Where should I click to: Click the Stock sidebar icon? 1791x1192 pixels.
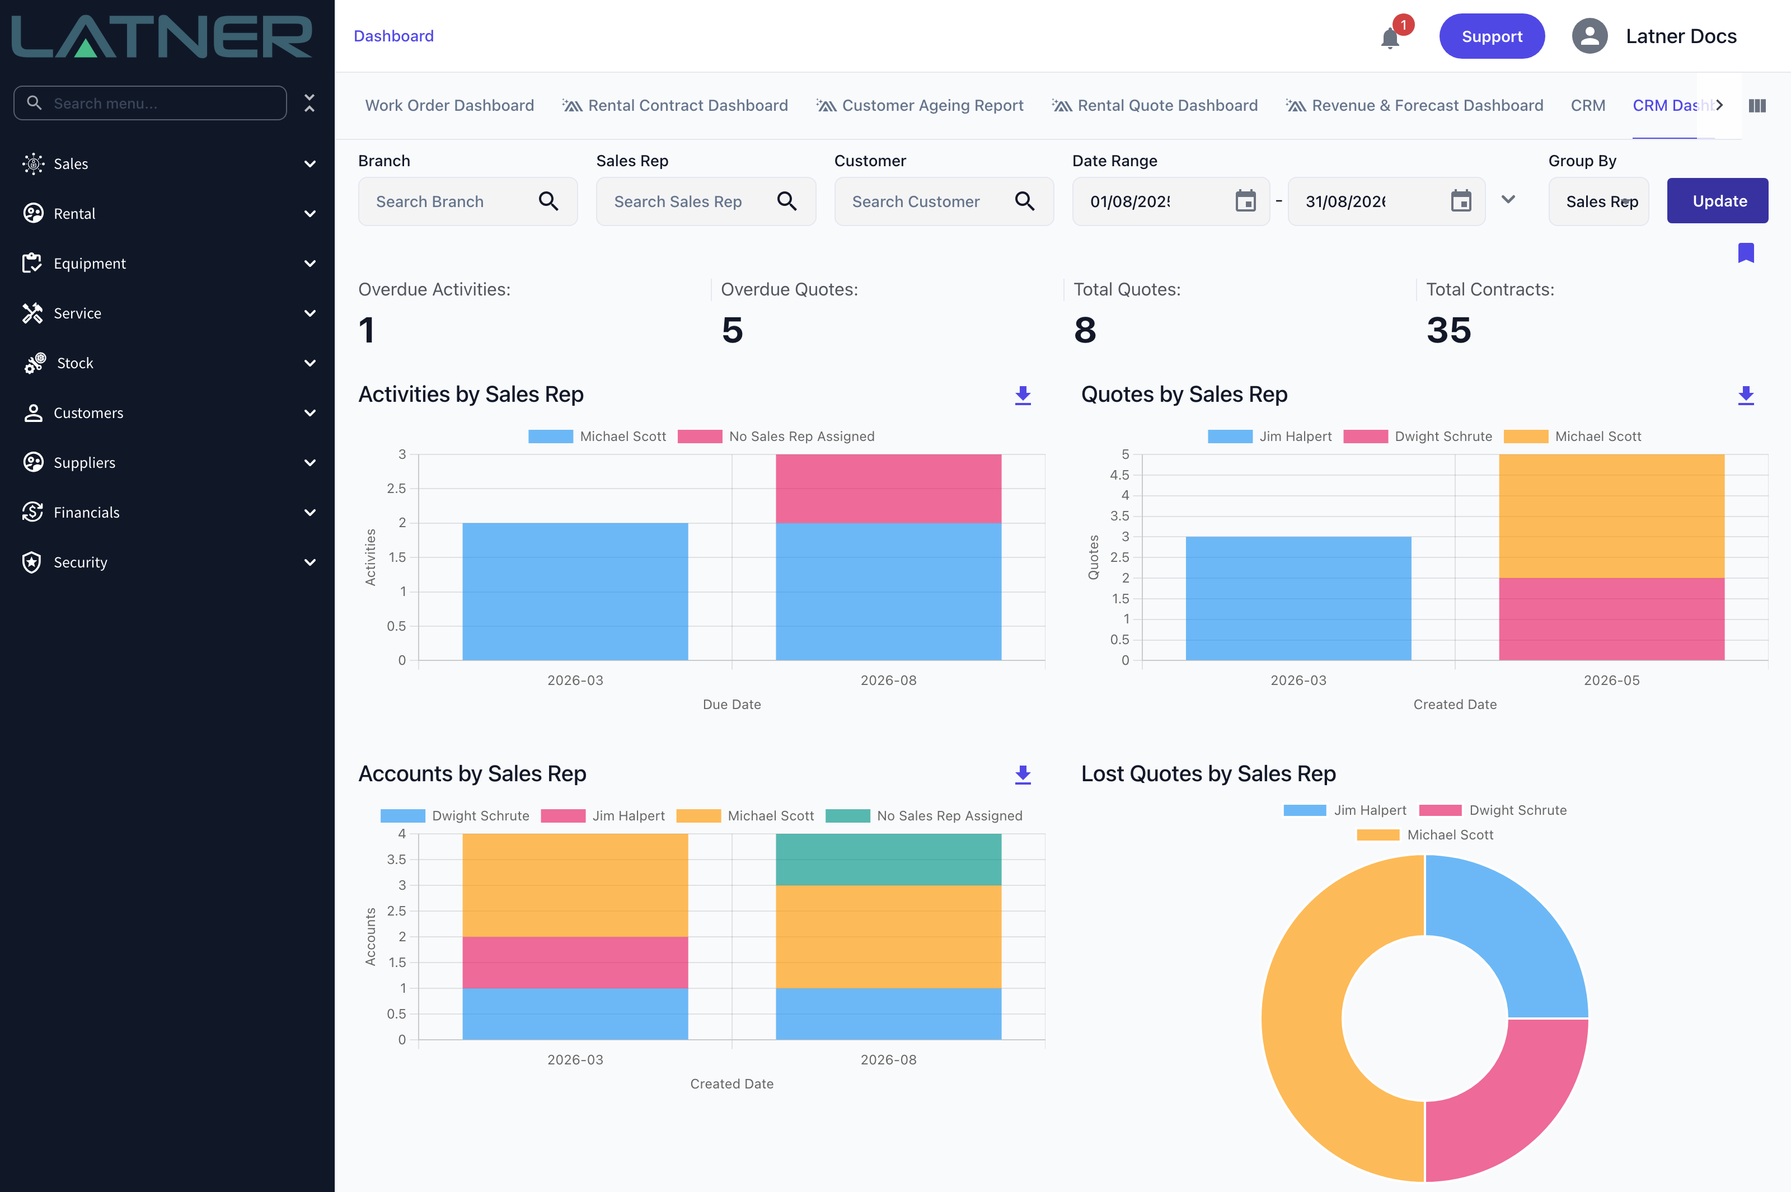(35, 363)
